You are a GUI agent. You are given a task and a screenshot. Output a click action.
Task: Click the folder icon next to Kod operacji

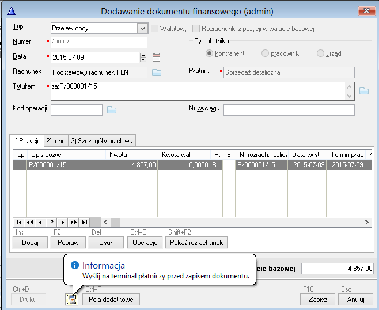(x=112, y=110)
